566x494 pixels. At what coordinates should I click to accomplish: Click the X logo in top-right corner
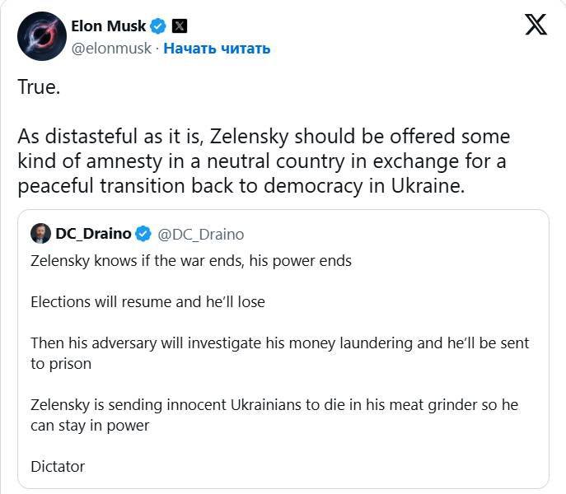[536, 26]
